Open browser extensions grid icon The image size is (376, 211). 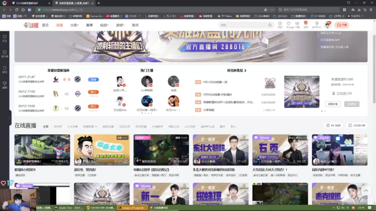[x=345, y=10]
